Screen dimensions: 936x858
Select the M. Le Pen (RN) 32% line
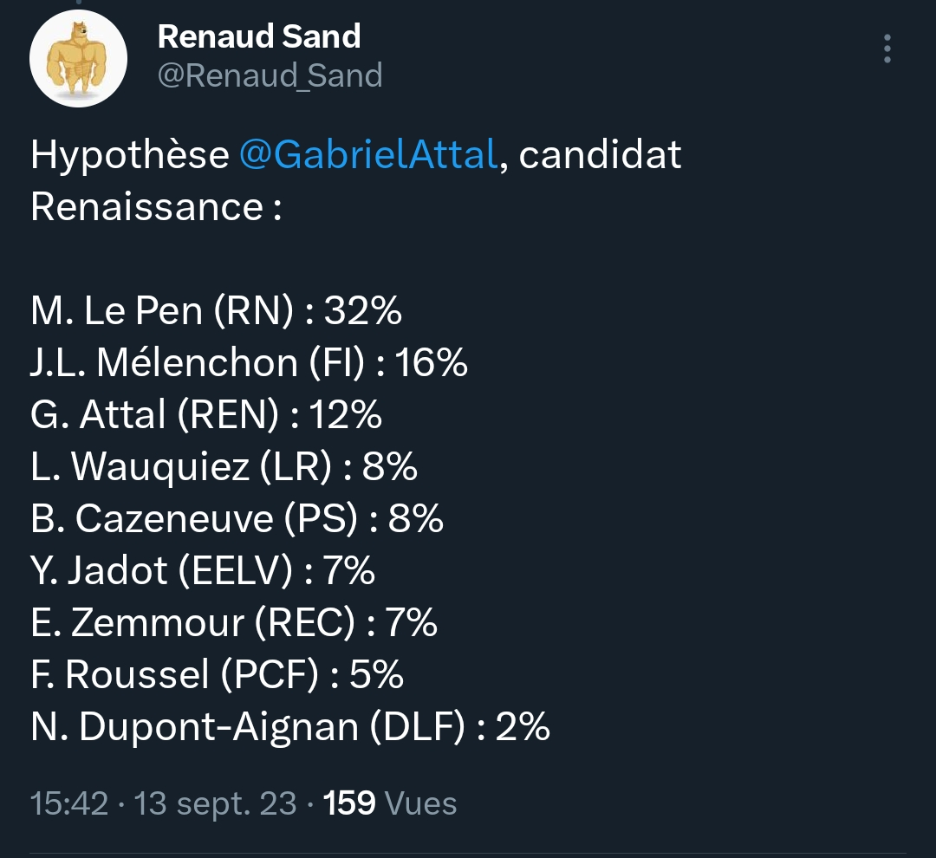[x=216, y=310]
